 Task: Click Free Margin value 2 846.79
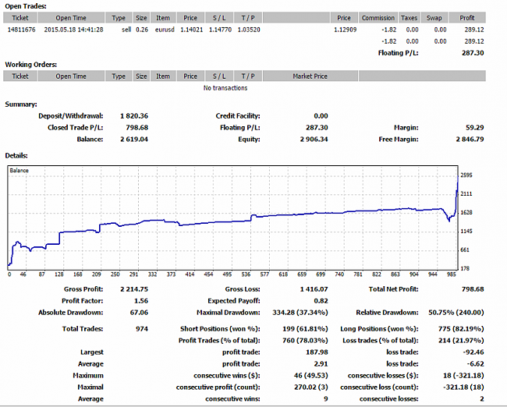(x=470, y=140)
